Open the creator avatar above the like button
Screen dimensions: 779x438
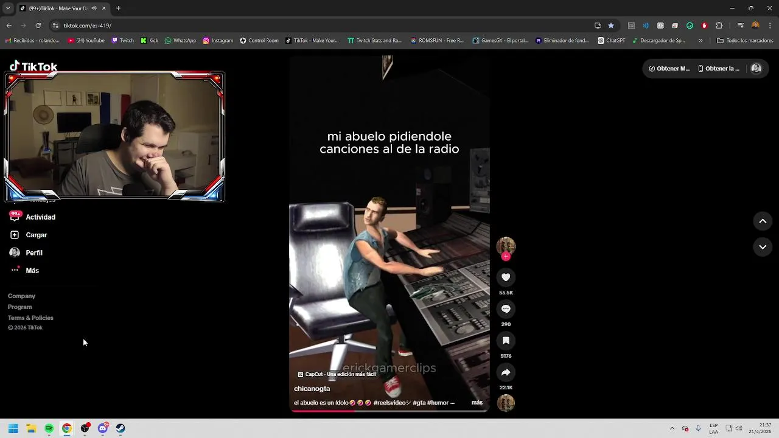tap(506, 246)
